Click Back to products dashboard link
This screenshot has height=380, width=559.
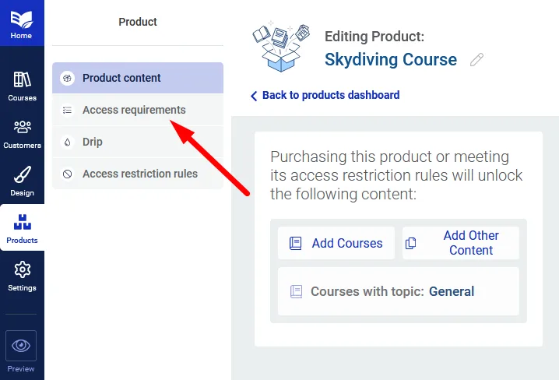click(330, 95)
